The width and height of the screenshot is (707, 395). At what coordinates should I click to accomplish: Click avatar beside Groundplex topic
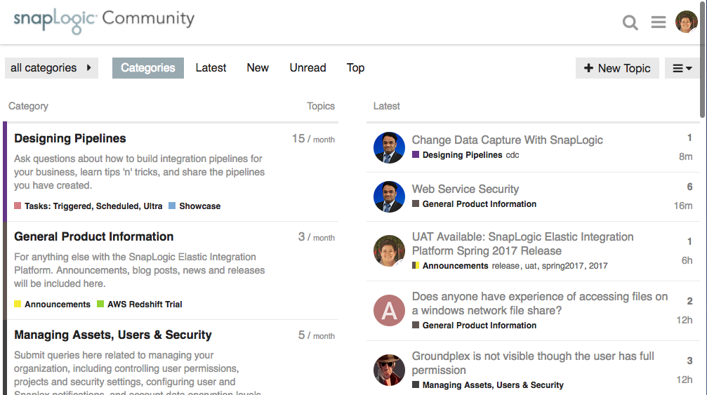click(389, 370)
